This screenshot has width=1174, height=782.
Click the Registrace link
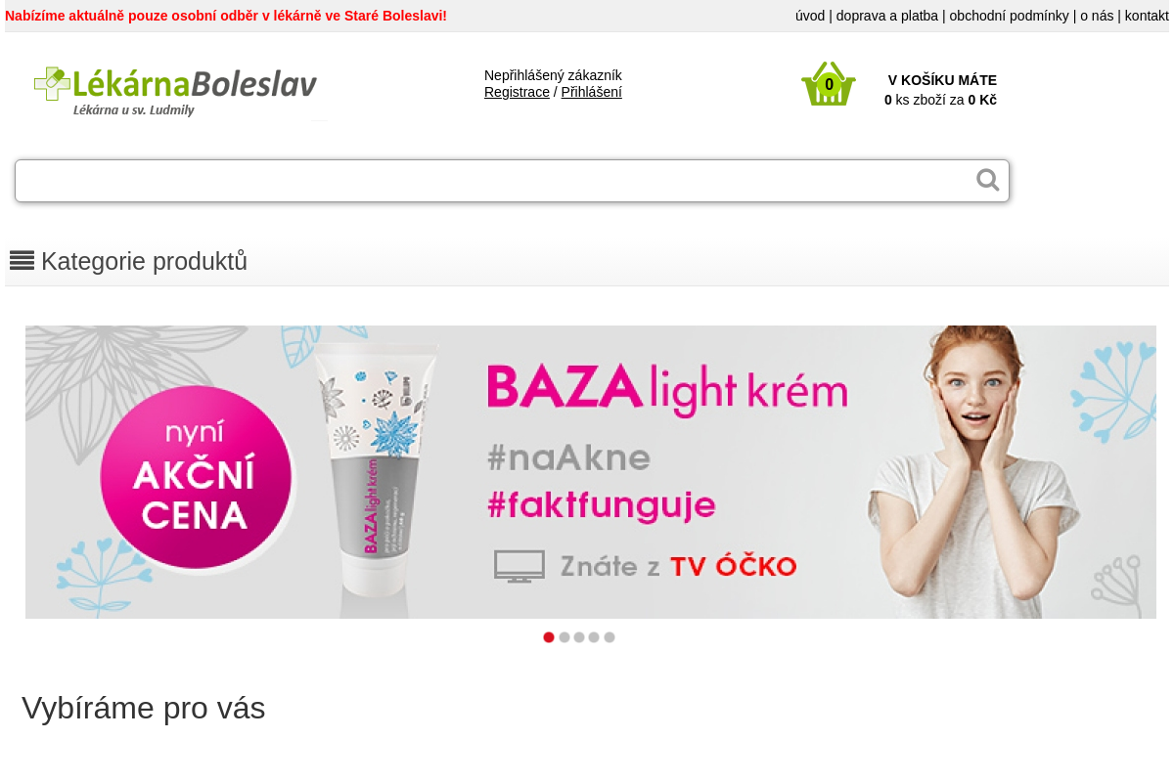click(x=517, y=92)
